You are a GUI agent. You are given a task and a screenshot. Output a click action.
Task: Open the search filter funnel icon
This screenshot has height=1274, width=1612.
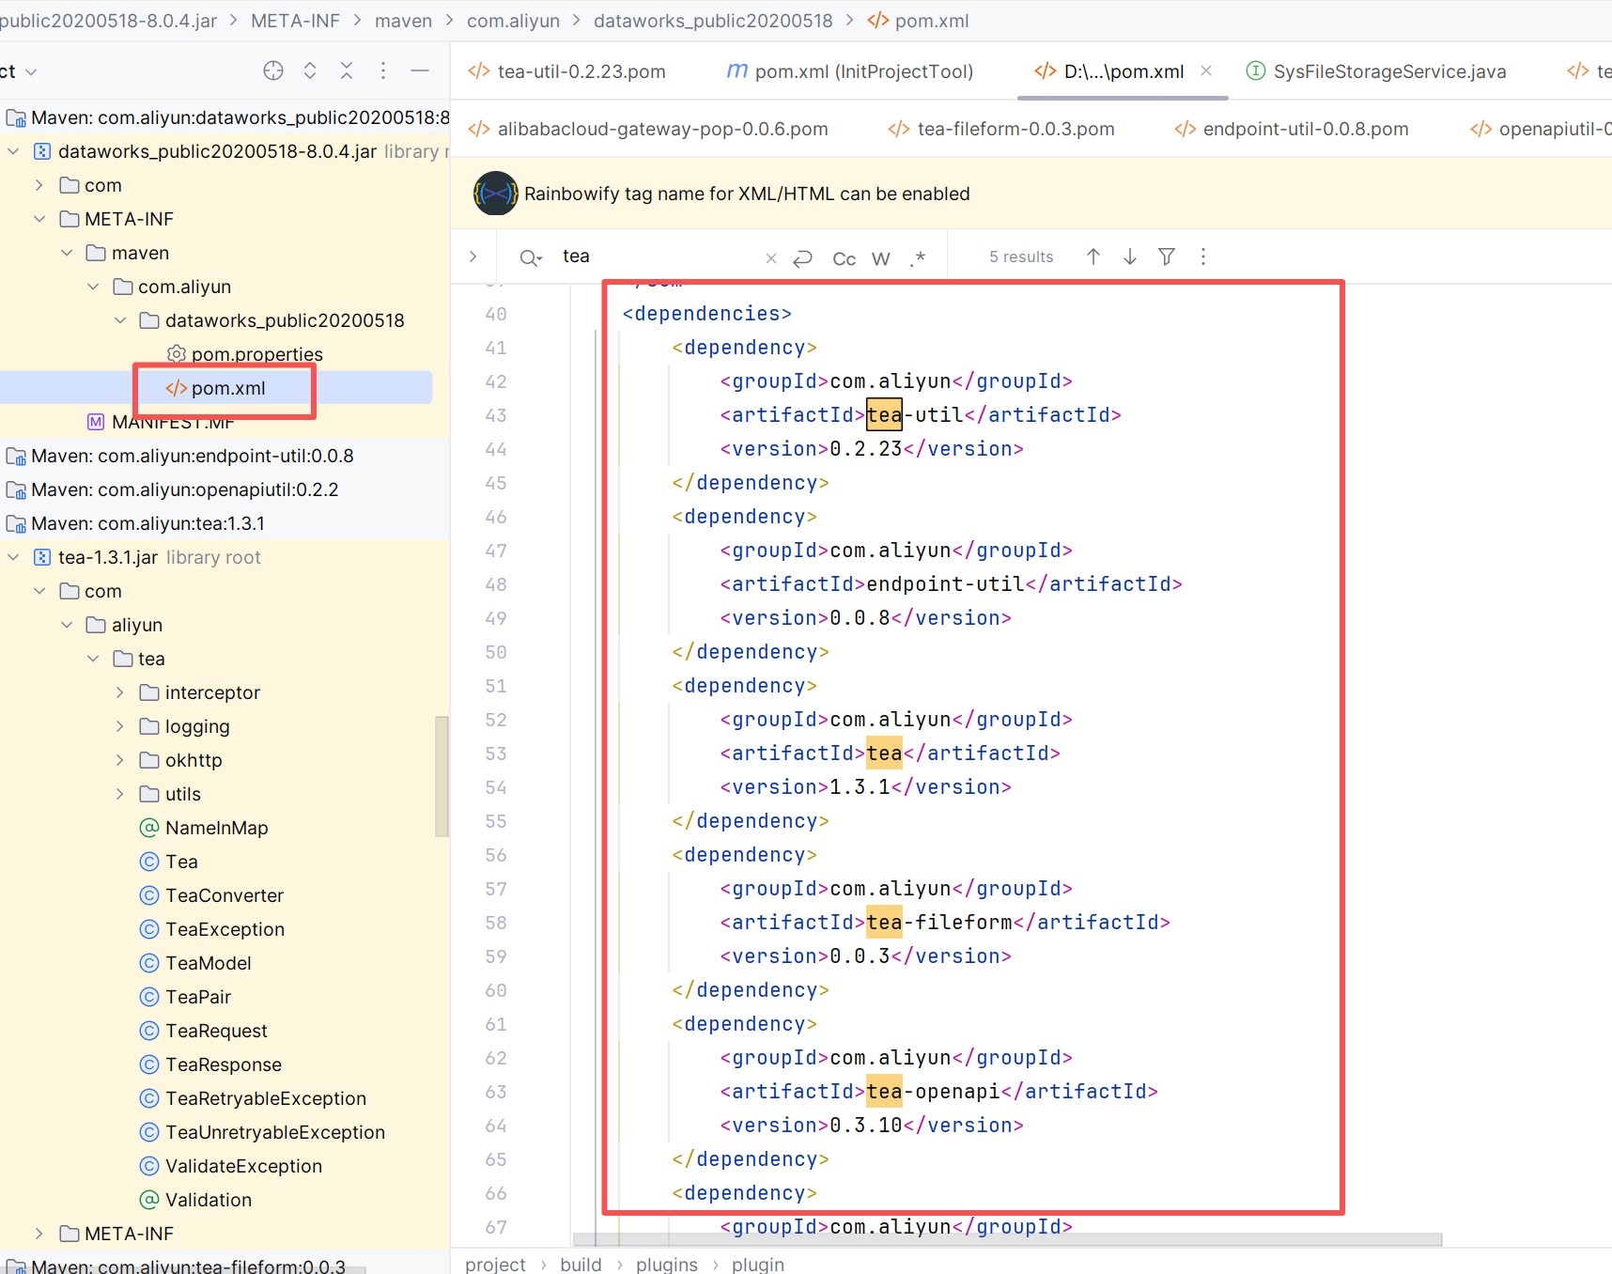pyautogui.click(x=1167, y=256)
